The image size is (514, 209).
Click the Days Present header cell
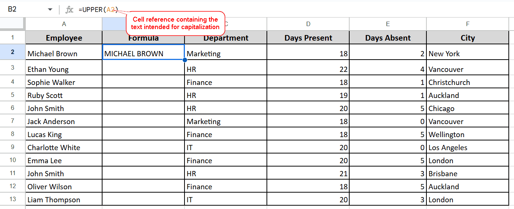(x=308, y=38)
